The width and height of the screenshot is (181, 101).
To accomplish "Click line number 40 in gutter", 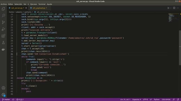I will click(12, 78).
